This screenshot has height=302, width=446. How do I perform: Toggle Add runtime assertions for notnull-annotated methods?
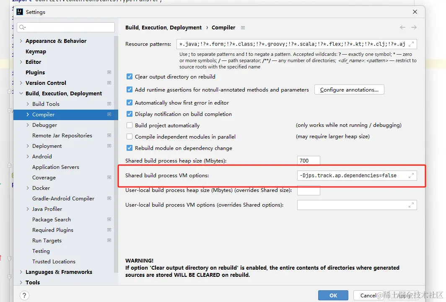[x=130, y=90]
